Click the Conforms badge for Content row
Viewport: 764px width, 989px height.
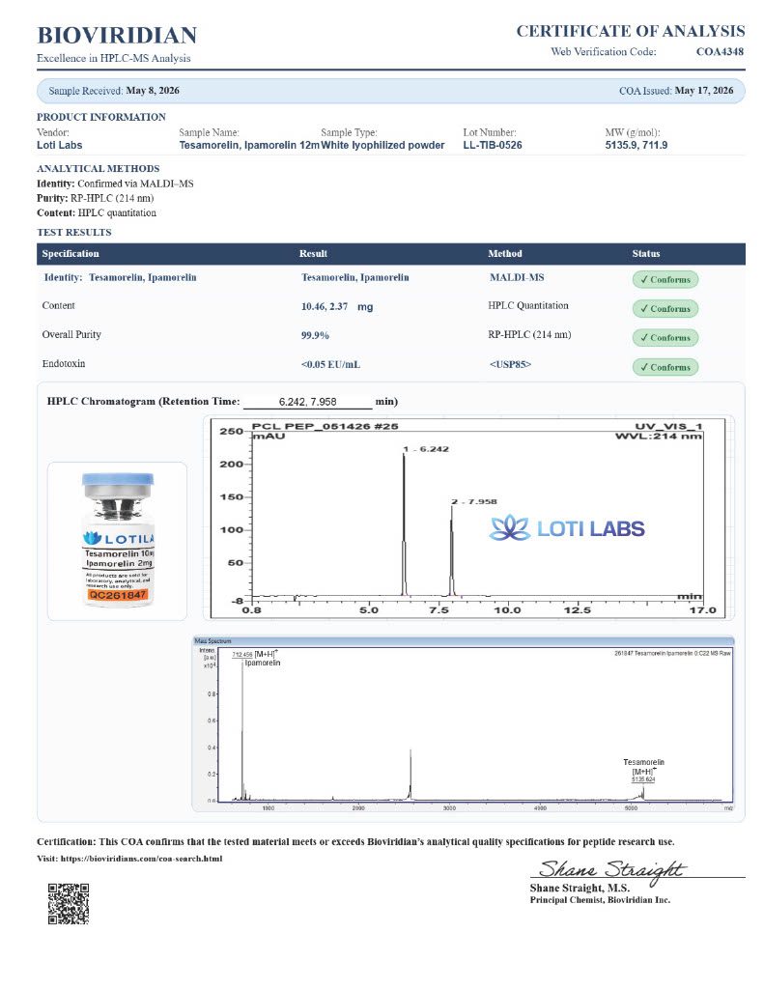[665, 308]
